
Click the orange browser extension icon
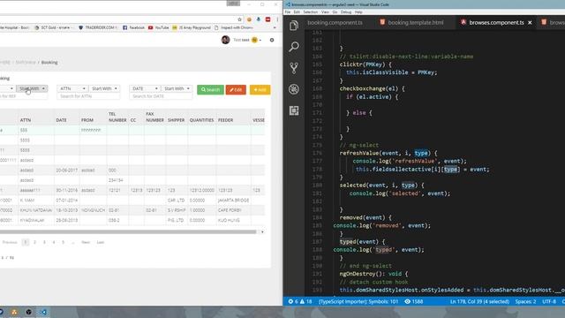[249, 19]
